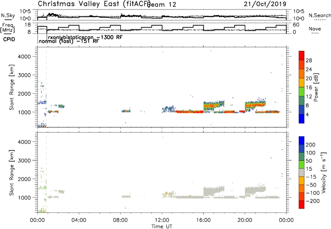
Task: Click the '28' power scale value
Action: point(309,60)
